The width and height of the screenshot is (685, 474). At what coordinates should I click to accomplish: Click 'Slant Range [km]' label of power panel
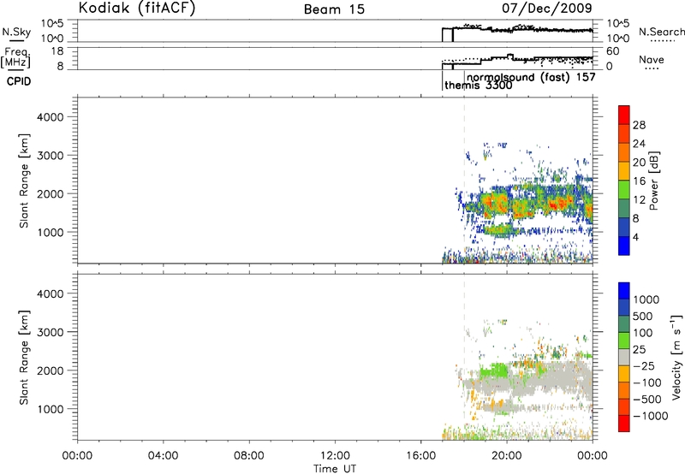tap(24, 181)
